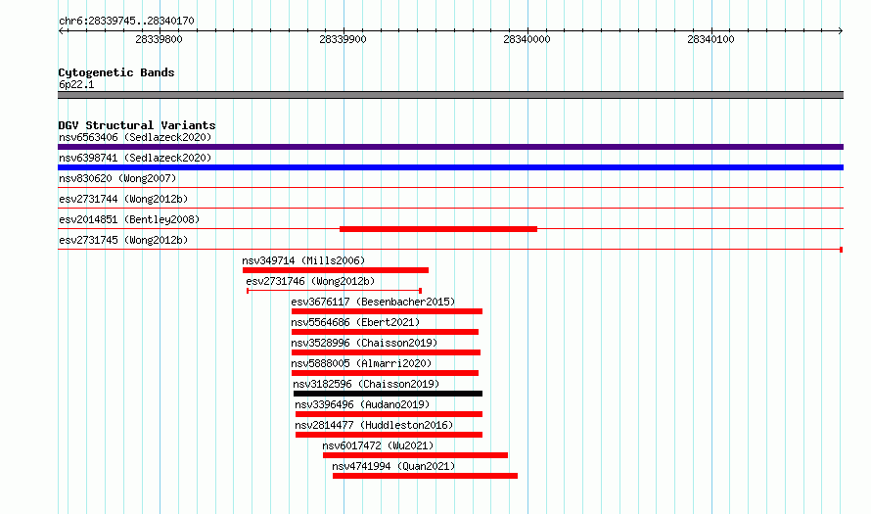Image resolution: width=871 pixels, height=514 pixels.
Task: Open the nsv830620 (Wong2007) variant
Action: point(117,178)
